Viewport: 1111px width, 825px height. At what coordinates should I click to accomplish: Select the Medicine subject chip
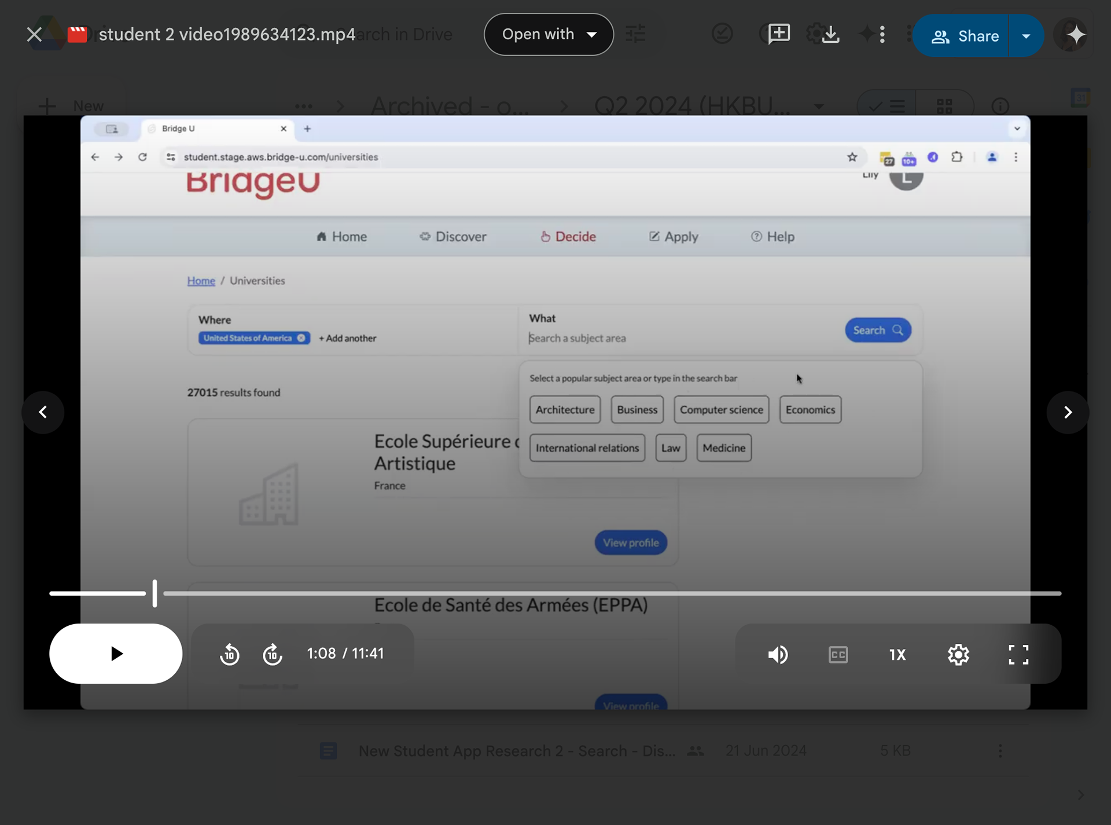click(x=724, y=448)
